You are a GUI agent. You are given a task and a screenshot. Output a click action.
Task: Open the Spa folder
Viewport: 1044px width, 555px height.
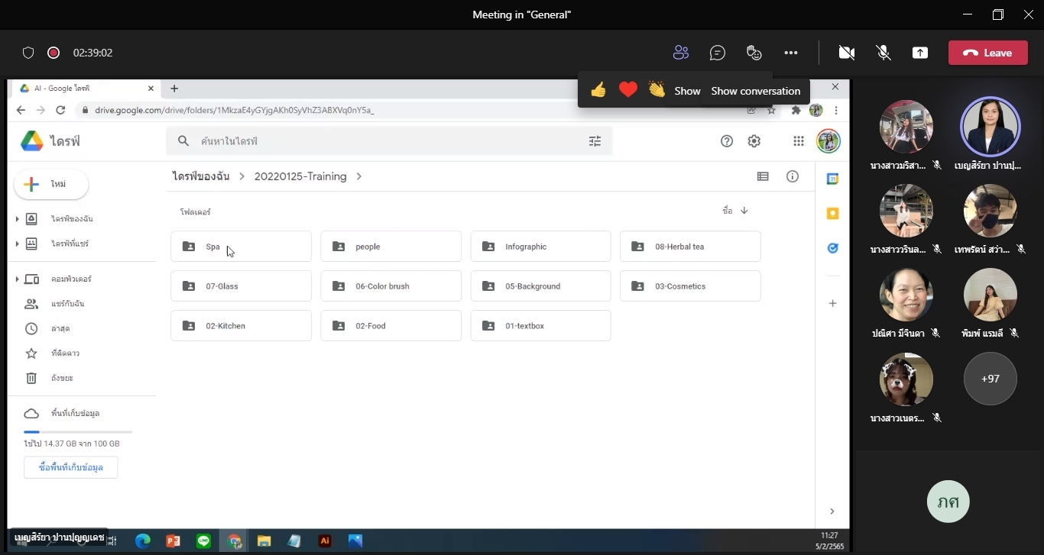click(241, 247)
